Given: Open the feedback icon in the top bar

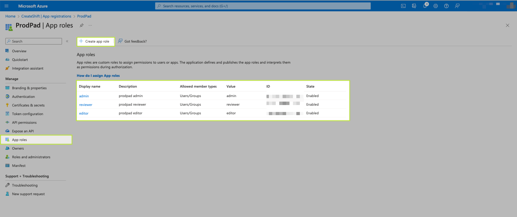Looking at the screenshot, I should (457, 6).
